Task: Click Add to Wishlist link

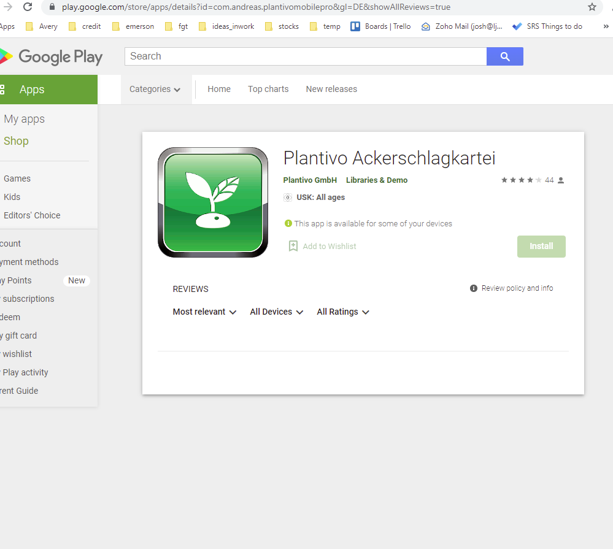Action: [330, 246]
